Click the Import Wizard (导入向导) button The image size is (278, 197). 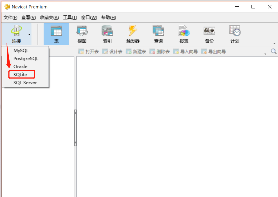coord(185,51)
